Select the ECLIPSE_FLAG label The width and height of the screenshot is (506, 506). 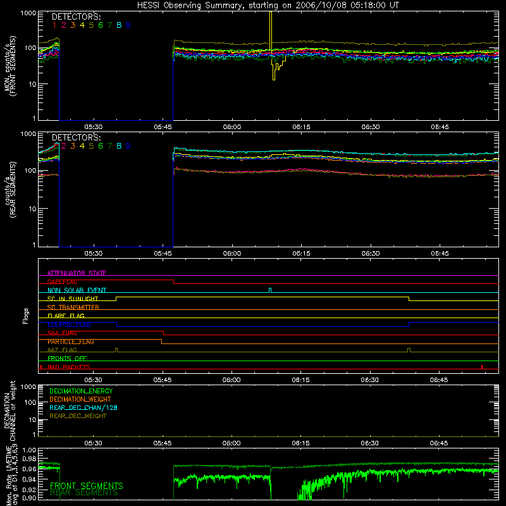pyautogui.click(x=69, y=324)
